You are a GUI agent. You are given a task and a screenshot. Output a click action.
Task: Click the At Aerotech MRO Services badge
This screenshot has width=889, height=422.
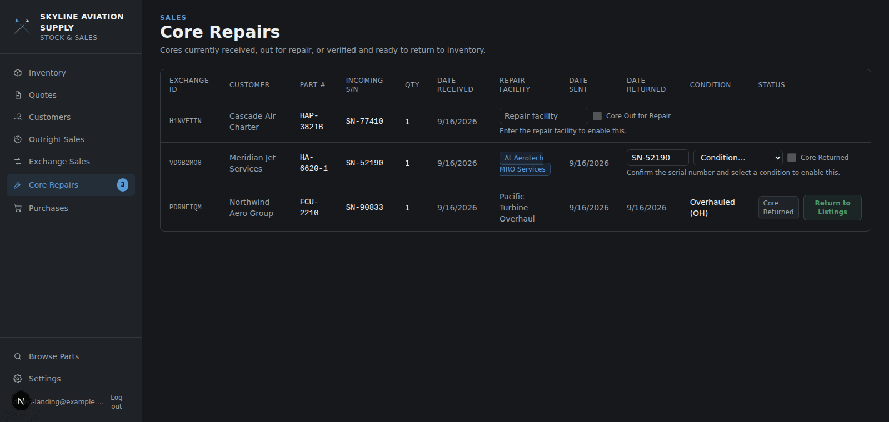click(x=525, y=164)
